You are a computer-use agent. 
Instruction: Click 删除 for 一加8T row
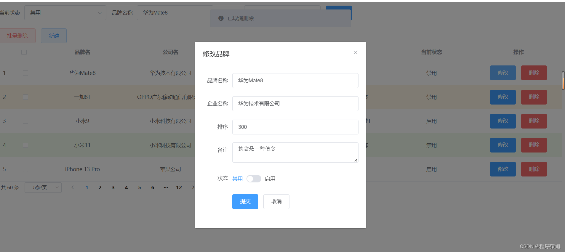pyautogui.click(x=534, y=97)
